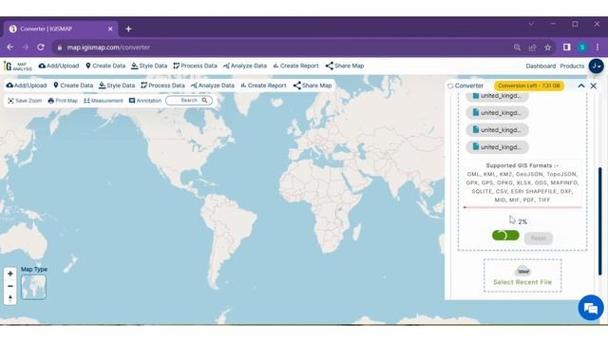608x342 pixels.
Task: Select the Annotation tool
Action: 145,101
